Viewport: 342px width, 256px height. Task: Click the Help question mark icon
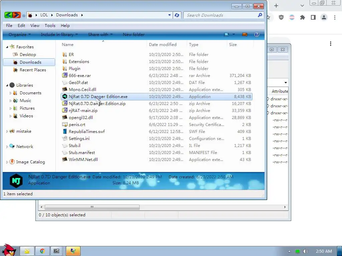[x=257, y=34]
